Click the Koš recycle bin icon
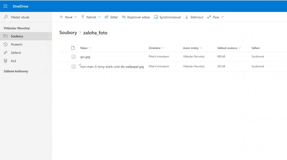Image resolution: width=287 pixels, height=160 pixels. click(x=5, y=61)
